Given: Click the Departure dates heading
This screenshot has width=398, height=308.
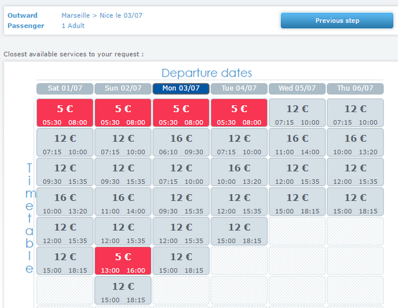Looking at the screenshot, I should 206,73.
